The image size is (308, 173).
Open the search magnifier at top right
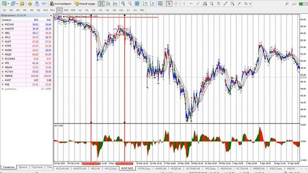click(287, 3)
